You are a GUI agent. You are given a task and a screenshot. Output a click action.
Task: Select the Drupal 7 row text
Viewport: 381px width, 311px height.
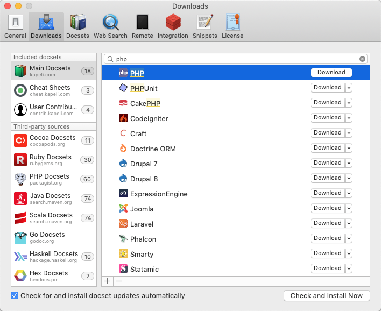tap(144, 164)
